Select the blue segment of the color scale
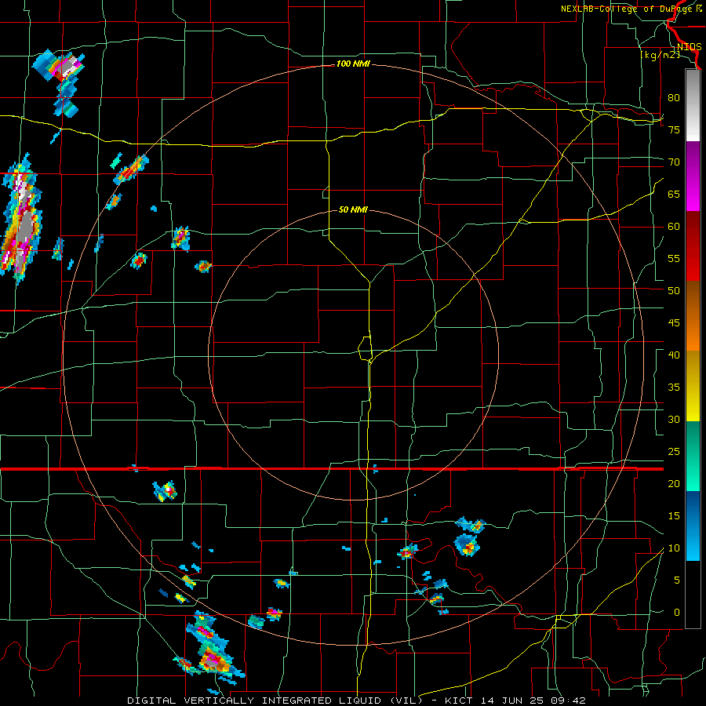 (693, 526)
